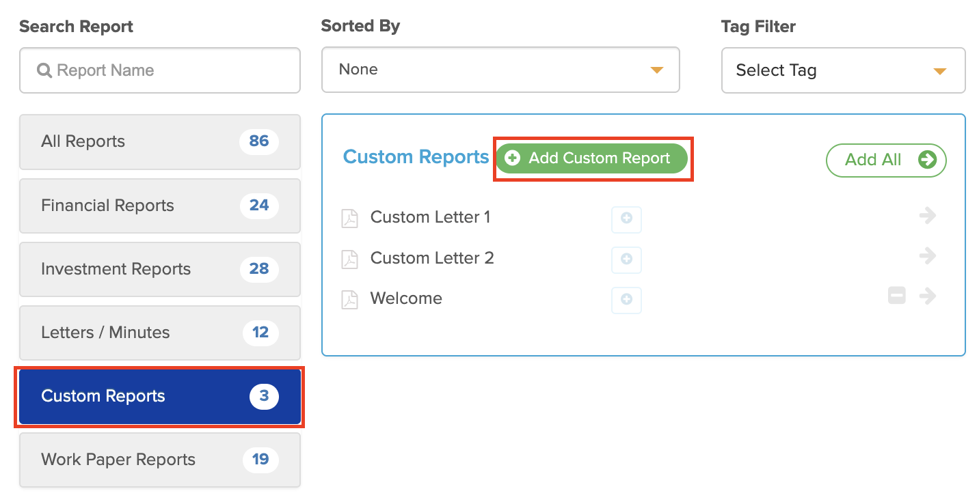Click the magnifier icon in search box
Image resolution: width=979 pixels, height=504 pixels.
(44, 70)
